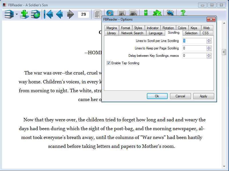
Task: Open the table of contents icon
Action: click(98, 14)
